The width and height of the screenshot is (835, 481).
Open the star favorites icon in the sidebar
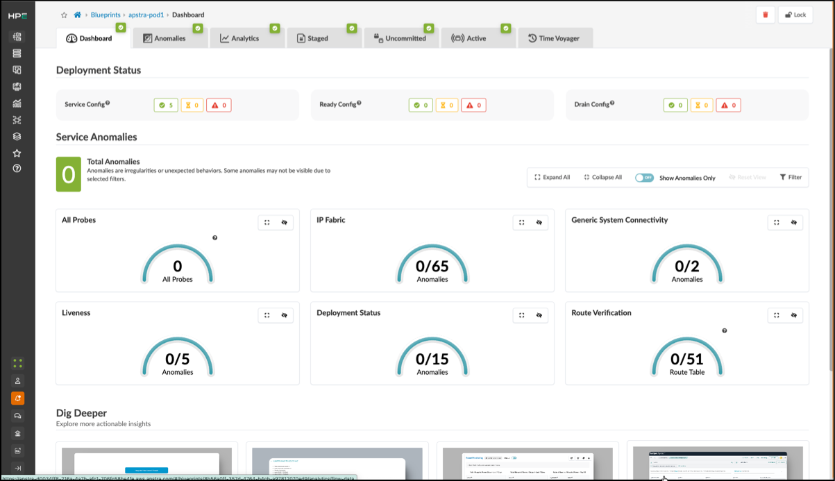click(x=17, y=153)
